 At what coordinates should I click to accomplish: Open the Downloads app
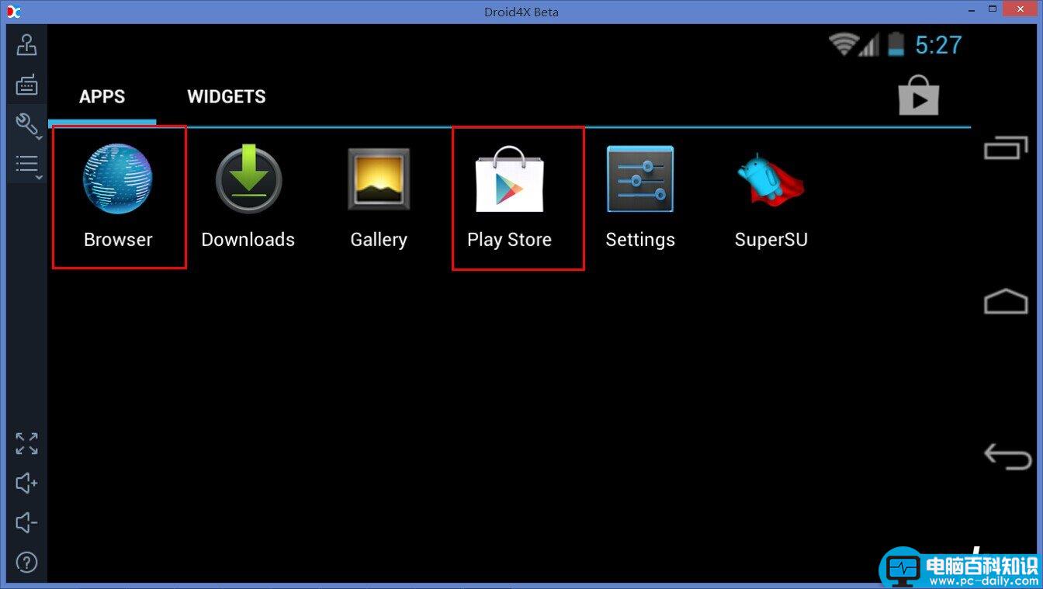click(x=248, y=197)
